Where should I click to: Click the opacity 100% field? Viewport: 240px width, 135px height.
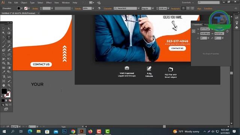pos(87,8)
